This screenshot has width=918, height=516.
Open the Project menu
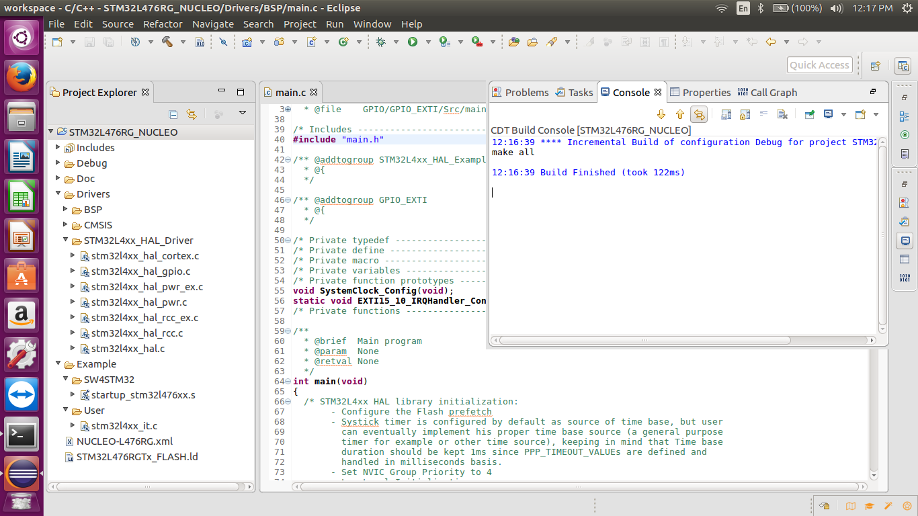pos(300,24)
